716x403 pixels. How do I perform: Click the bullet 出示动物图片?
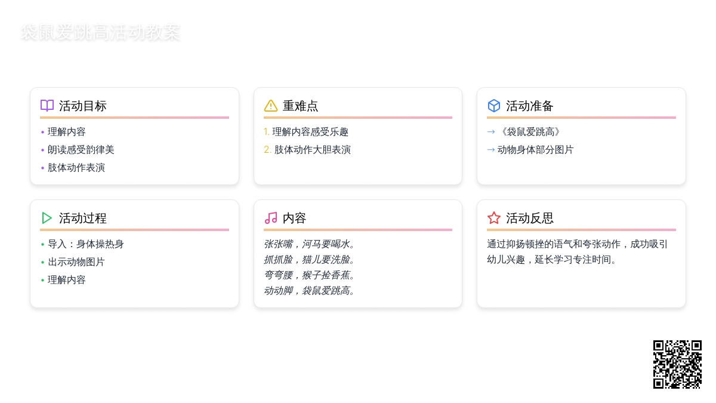tap(76, 262)
